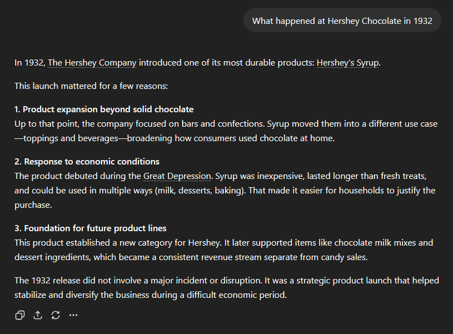This screenshot has width=453, height=334.
Task: Open the three-dot more actions menu
Action: tap(73, 315)
